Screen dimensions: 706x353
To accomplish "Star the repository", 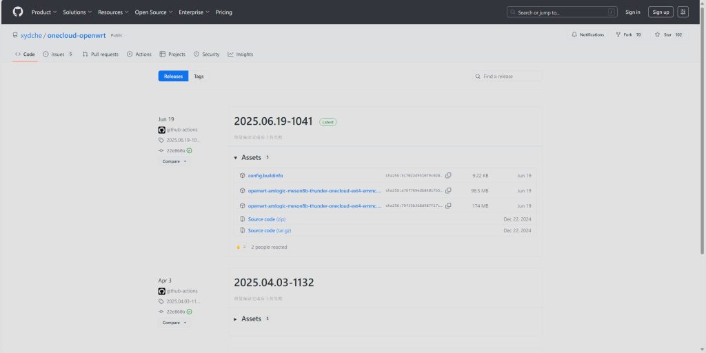I will coord(668,34).
